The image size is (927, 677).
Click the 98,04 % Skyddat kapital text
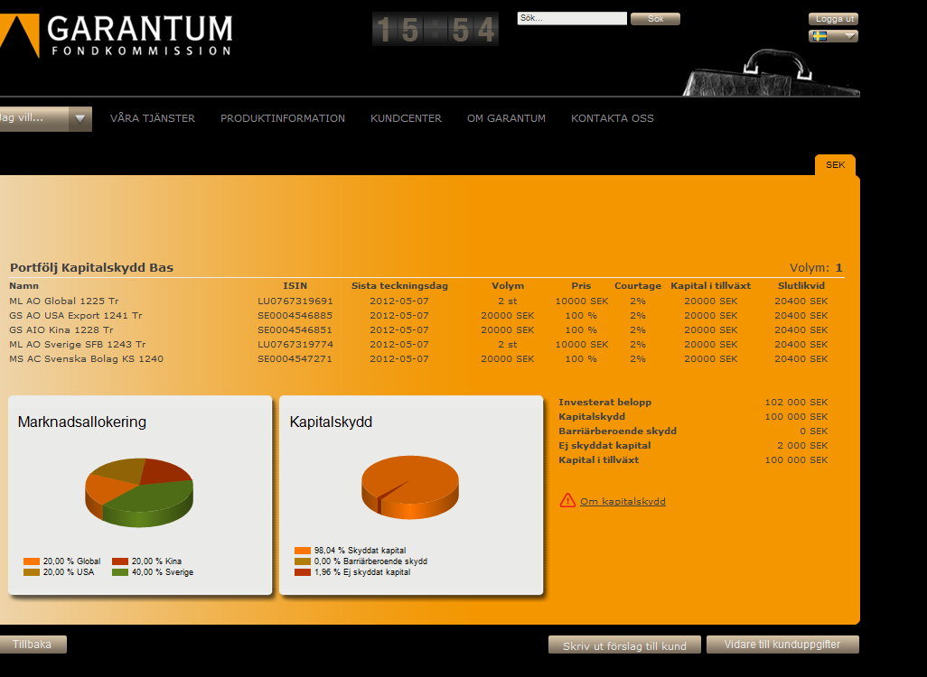coord(360,551)
